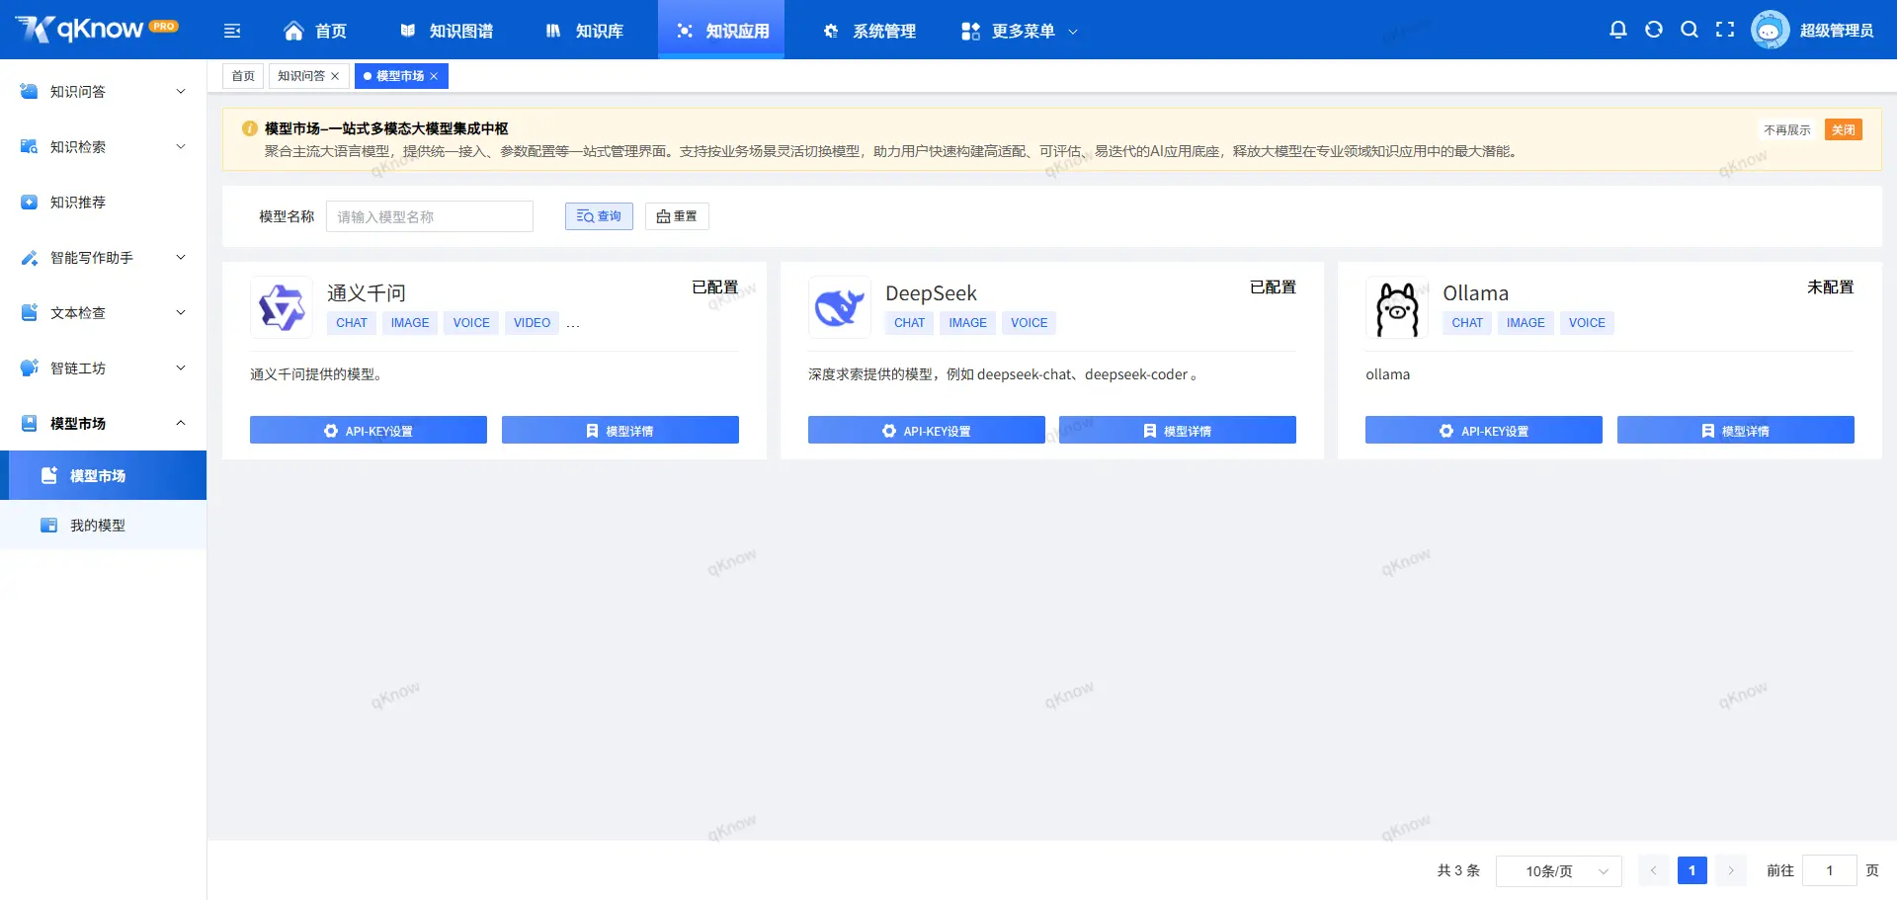Screen dimensions: 1897x900
Task: Click the 超级管理员 username
Action: point(1837,31)
